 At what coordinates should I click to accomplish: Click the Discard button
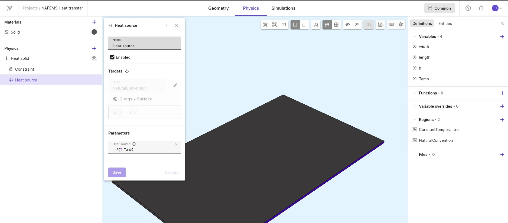point(172,172)
